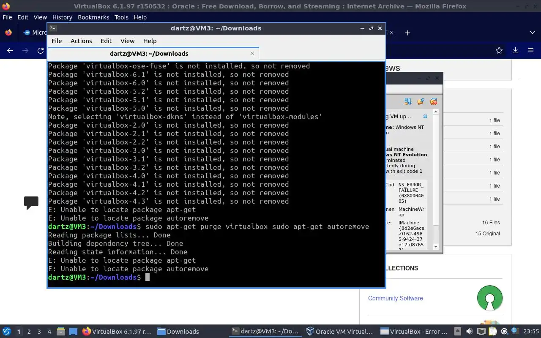Open Firefox File menu
The image size is (541, 338).
[7, 17]
